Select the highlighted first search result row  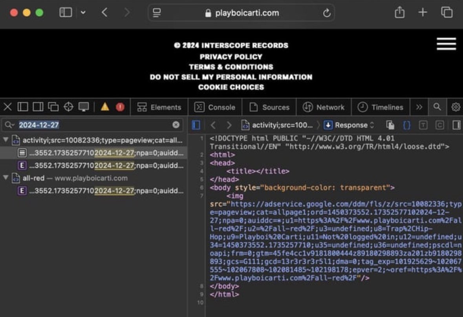pos(93,153)
